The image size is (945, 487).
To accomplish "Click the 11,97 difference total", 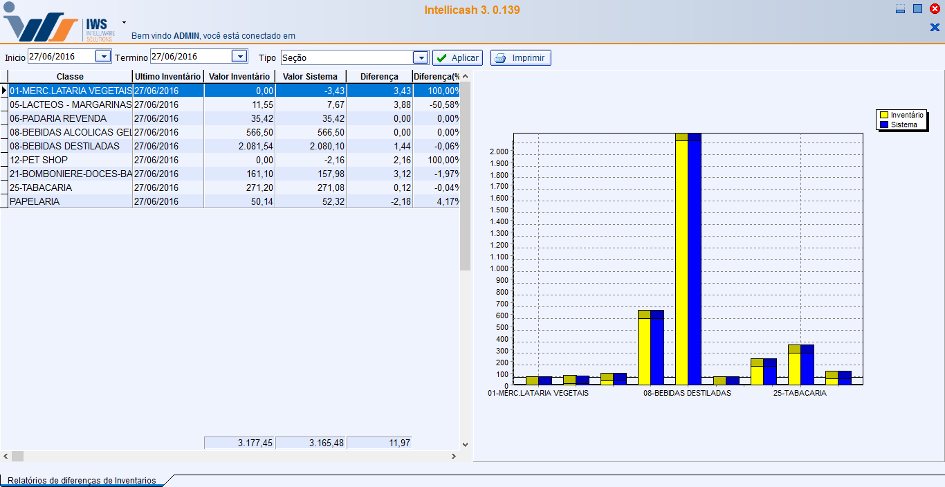I will [x=379, y=443].
